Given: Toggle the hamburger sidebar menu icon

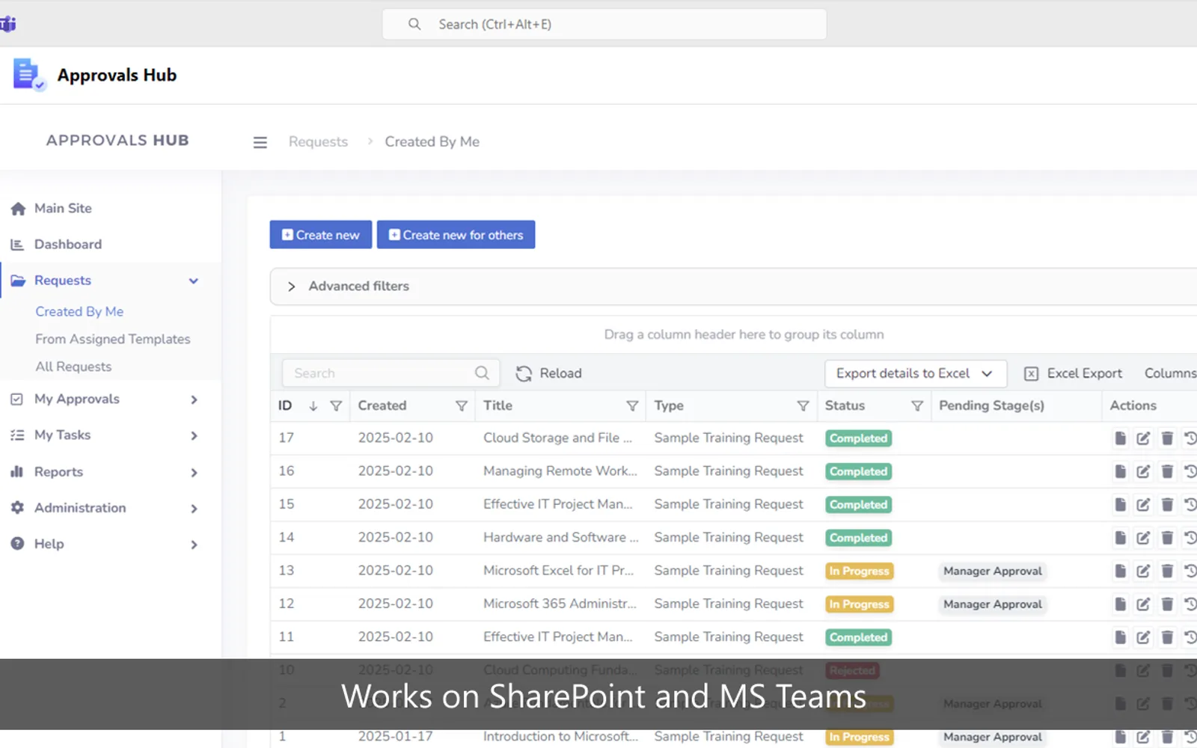Looking at the screenshot, I should pyautogui.click(x=260, y=142).
